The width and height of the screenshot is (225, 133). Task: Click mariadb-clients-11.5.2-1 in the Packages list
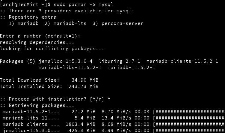(x=182, y=61)
